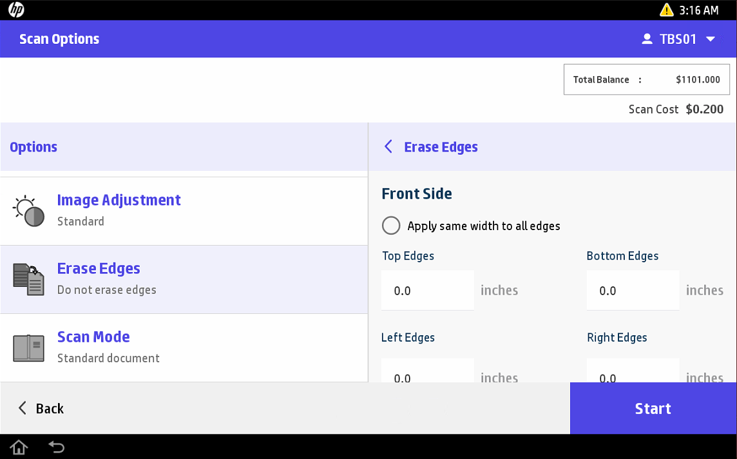Click the Scan Mode book icon

29,347
